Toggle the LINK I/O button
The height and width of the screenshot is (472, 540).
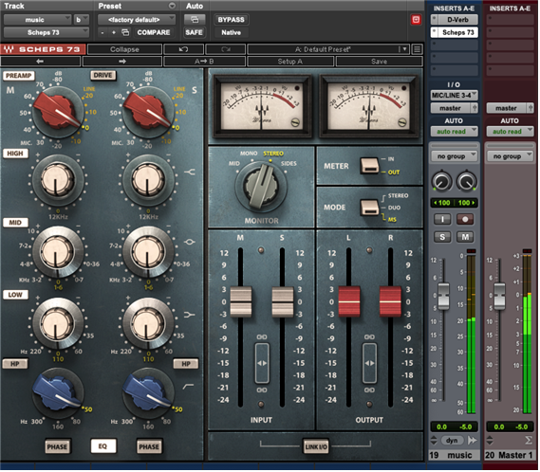pyautogui.click(x=316, y=447)
